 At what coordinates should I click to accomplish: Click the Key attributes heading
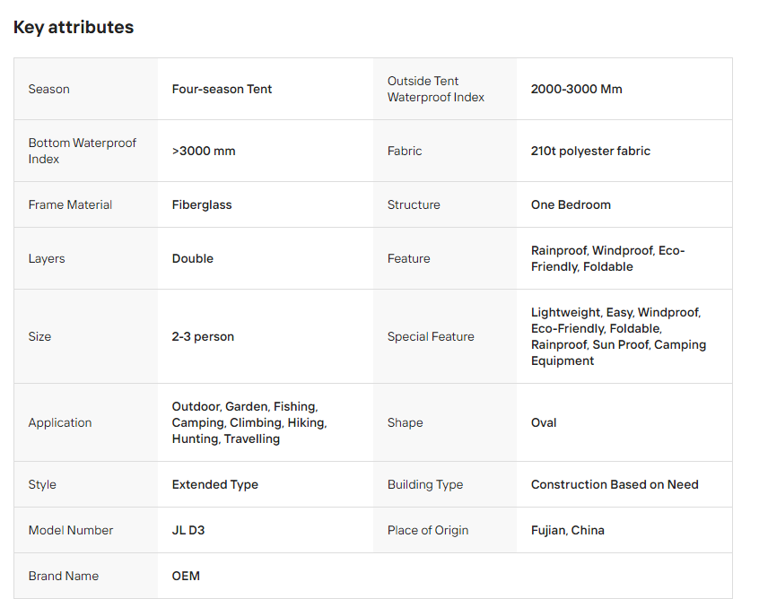coord(74,28)
